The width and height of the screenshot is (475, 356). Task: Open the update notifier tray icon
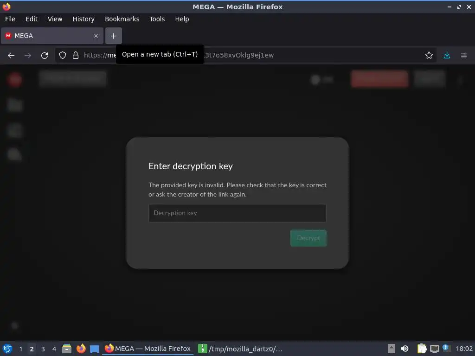point(447,348)
